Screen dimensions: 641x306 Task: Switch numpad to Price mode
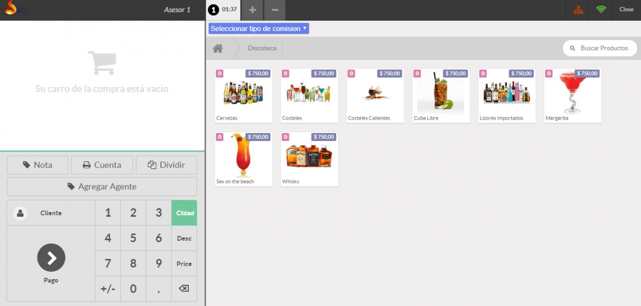[184, 264]
